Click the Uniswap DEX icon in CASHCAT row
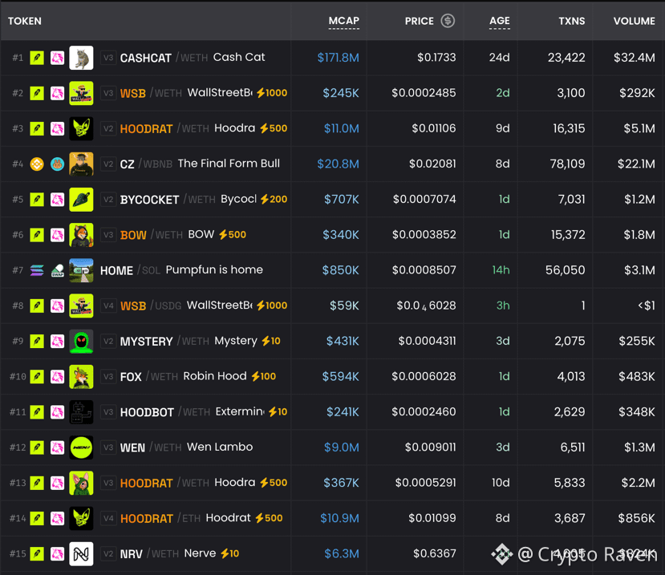This screenshot has height=575, width=665. (57, 58)
